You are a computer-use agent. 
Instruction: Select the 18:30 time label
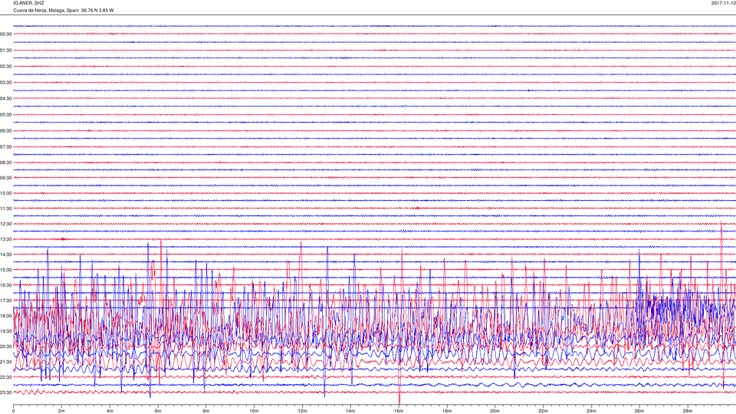(6, 316)
